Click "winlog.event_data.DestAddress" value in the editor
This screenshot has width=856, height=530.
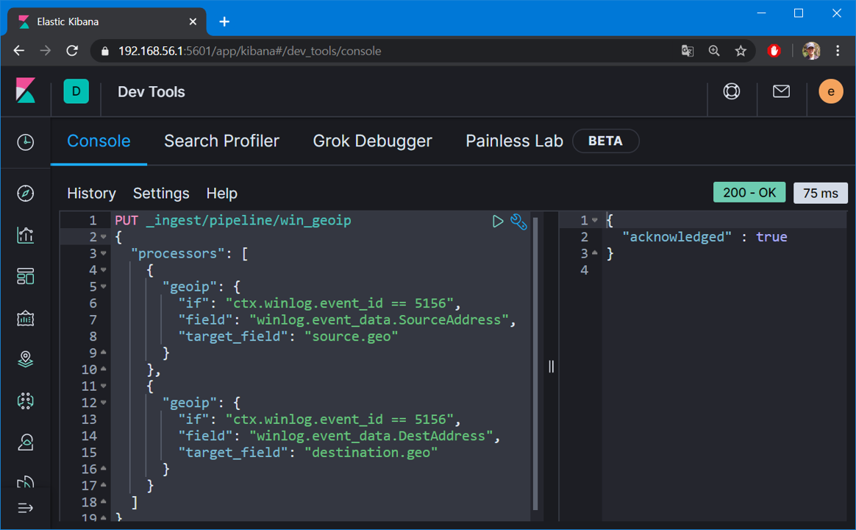point(371,436)
